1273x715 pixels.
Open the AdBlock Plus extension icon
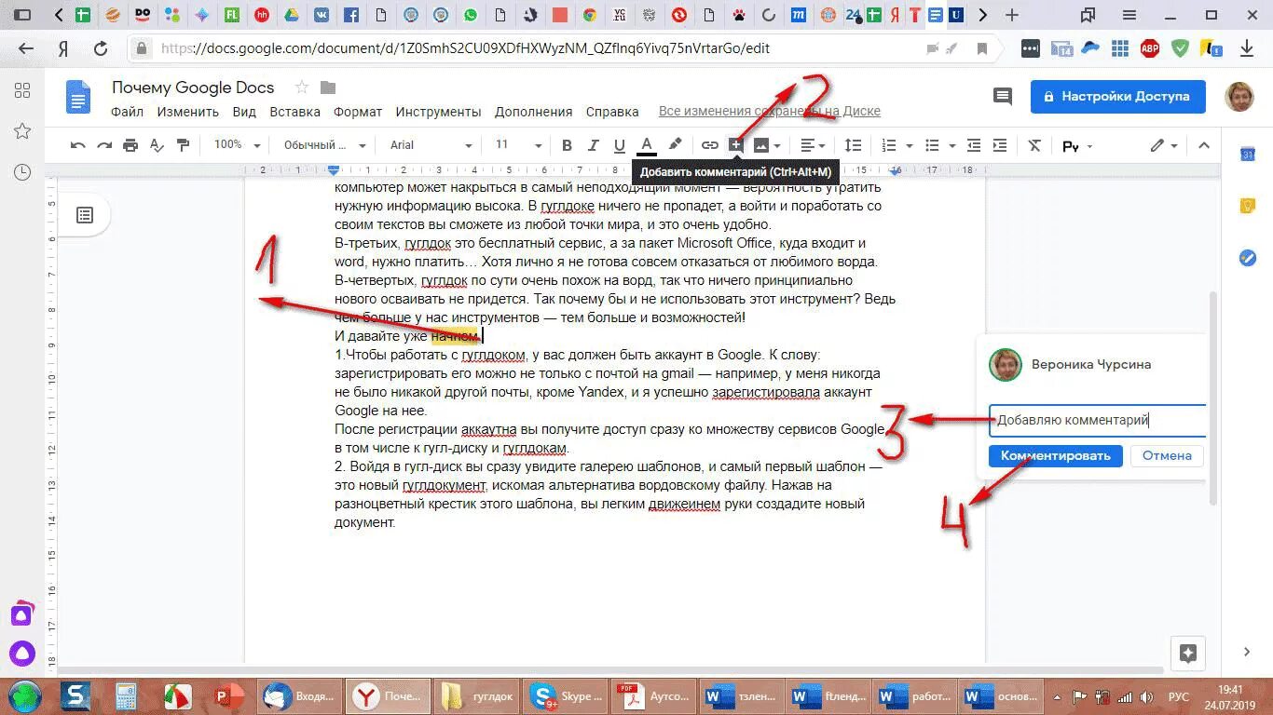[x=1150, y=48]
